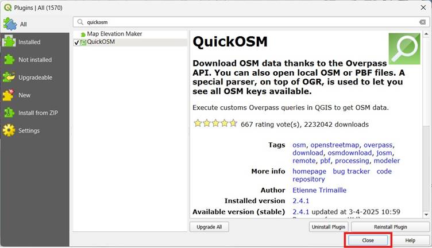Open the Settings gear icon

pos(9,130)
